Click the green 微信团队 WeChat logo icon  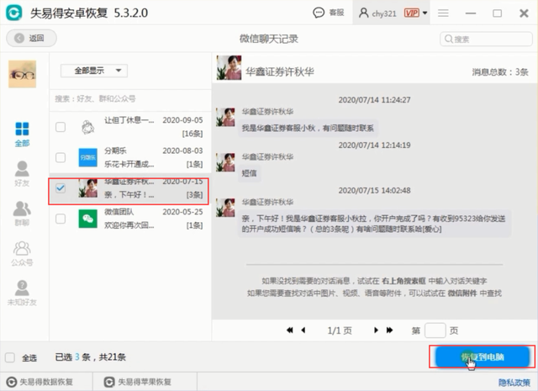pyautogui.click(x=87, y=219)
